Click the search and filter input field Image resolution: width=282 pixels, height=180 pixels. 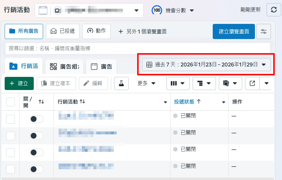pyautogui.click(x=137, y=48)
